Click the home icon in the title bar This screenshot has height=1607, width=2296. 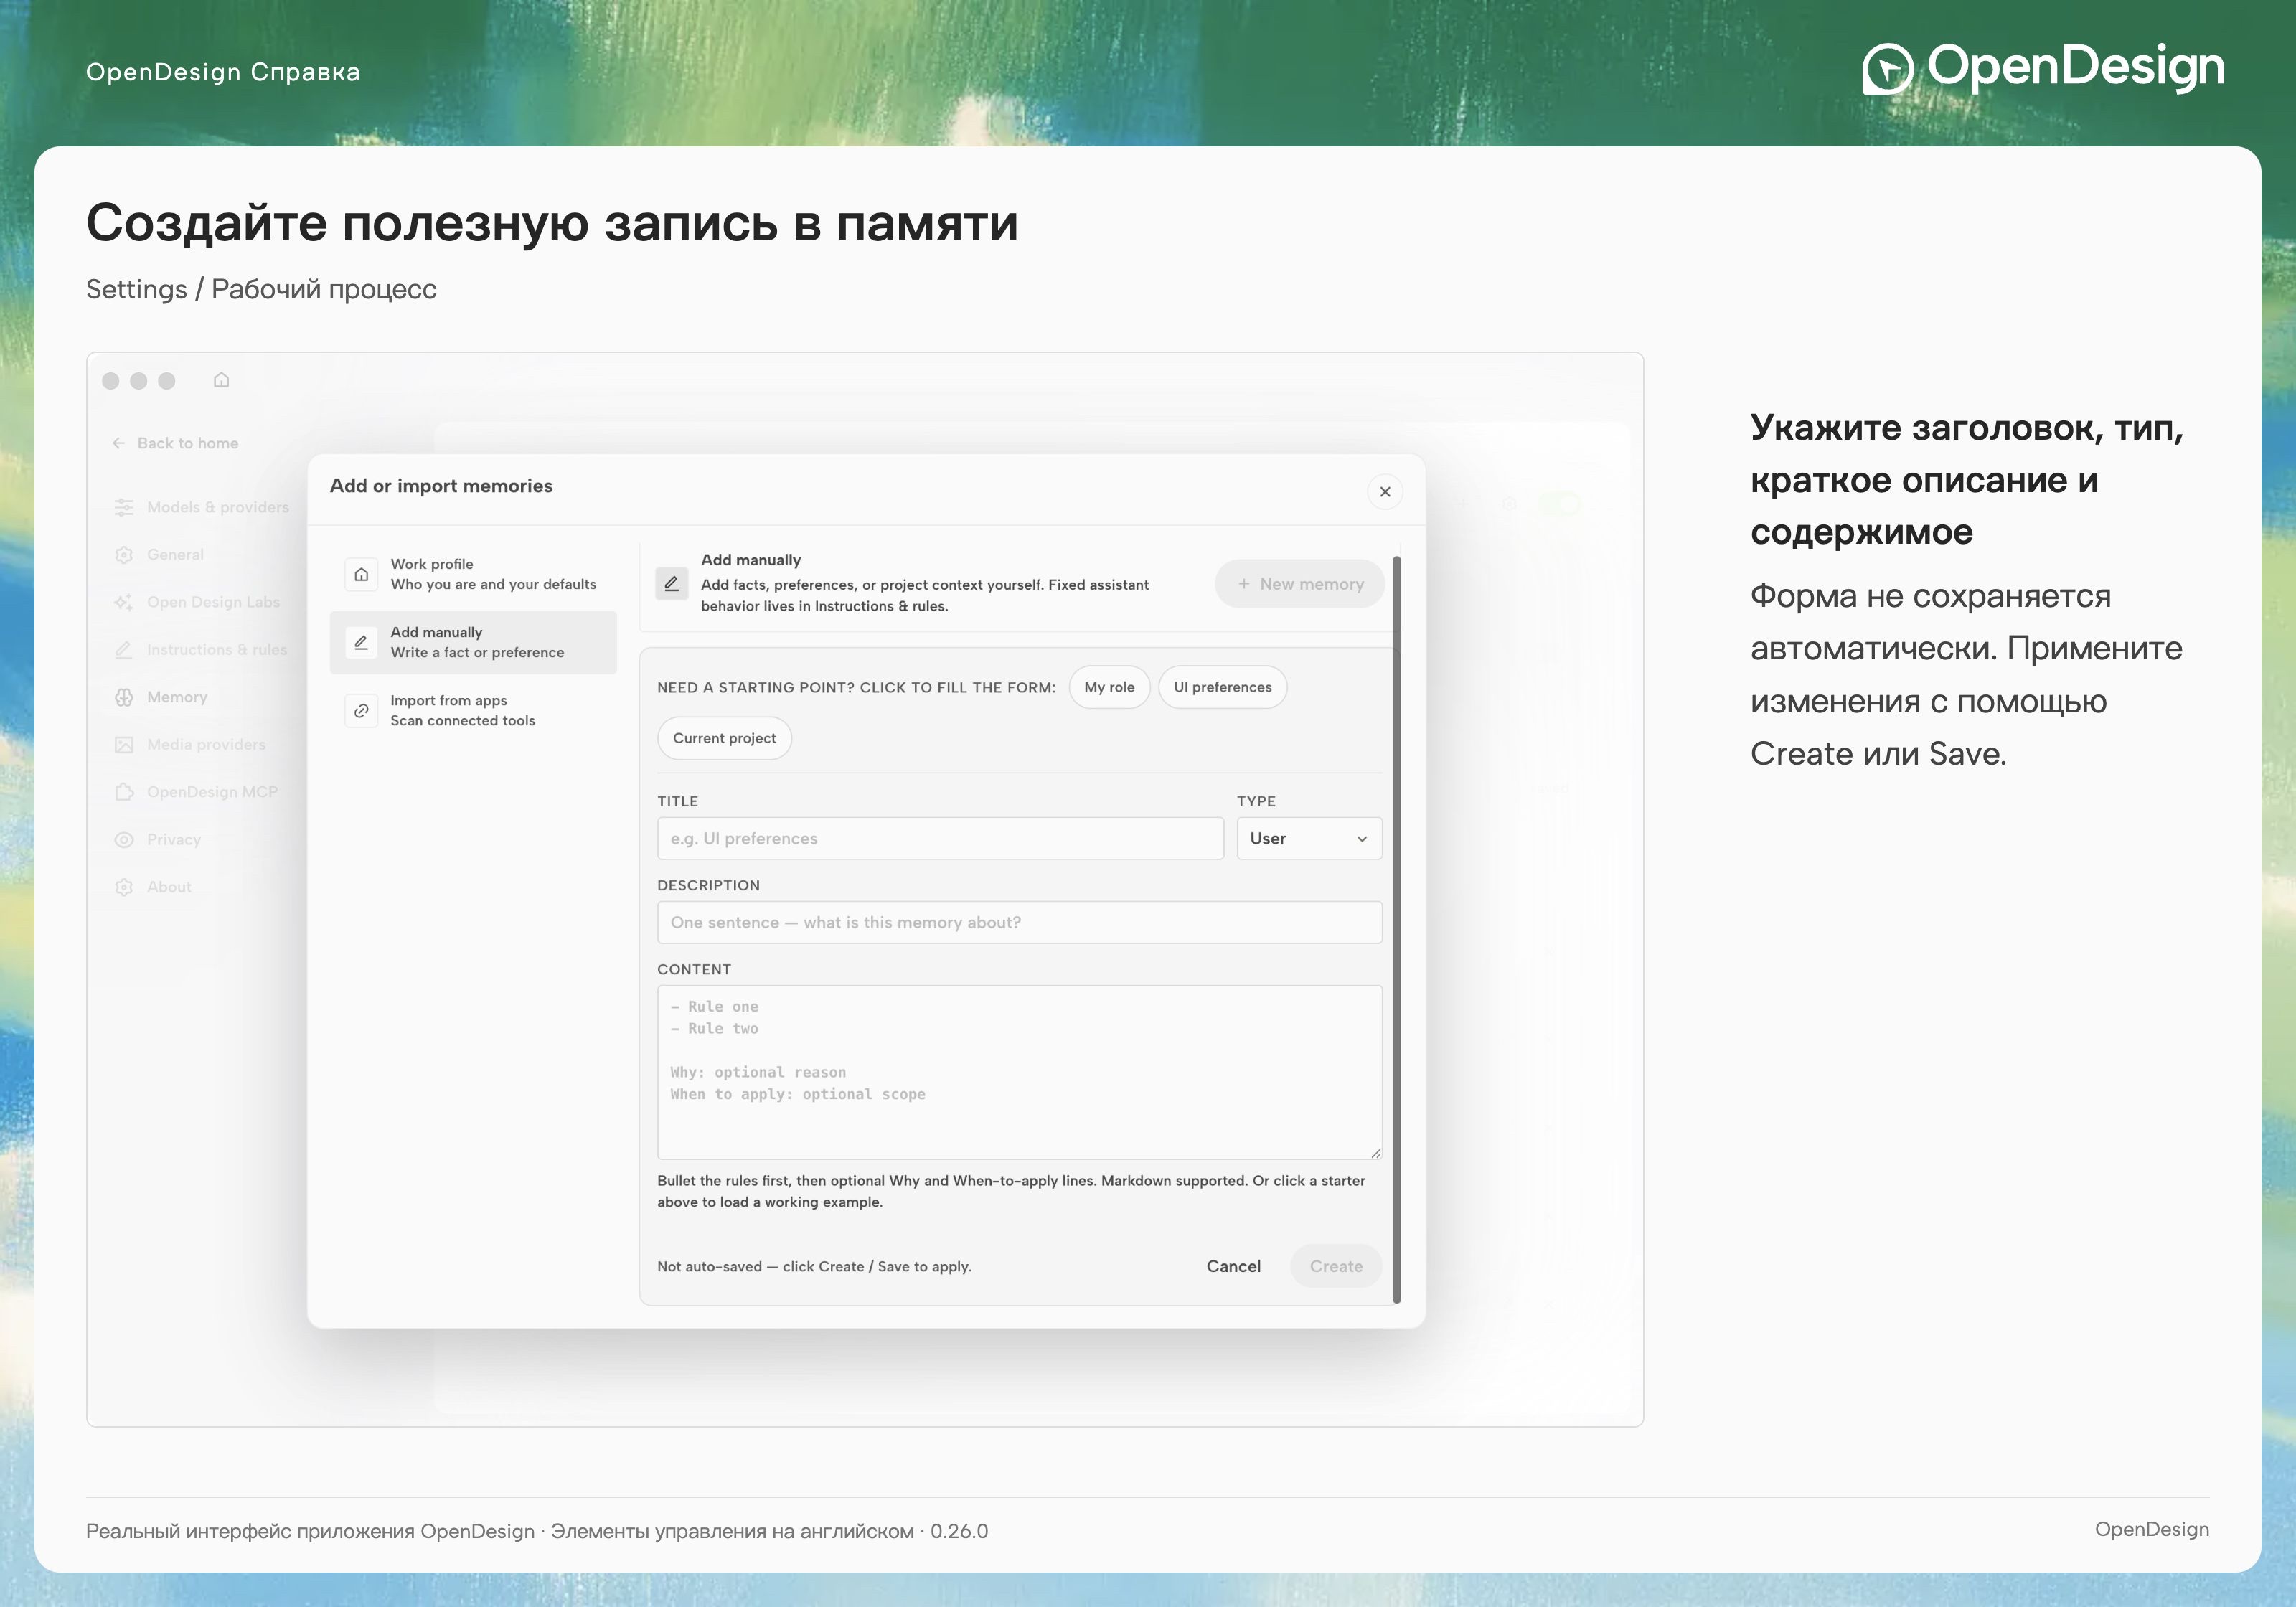click(221, 380)
